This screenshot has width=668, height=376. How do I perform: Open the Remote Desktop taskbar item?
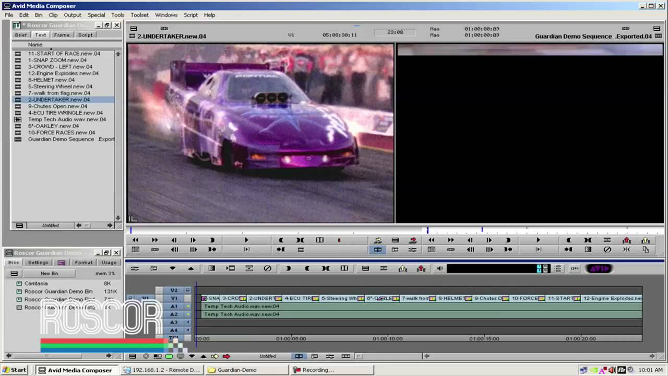click(163, 370)
